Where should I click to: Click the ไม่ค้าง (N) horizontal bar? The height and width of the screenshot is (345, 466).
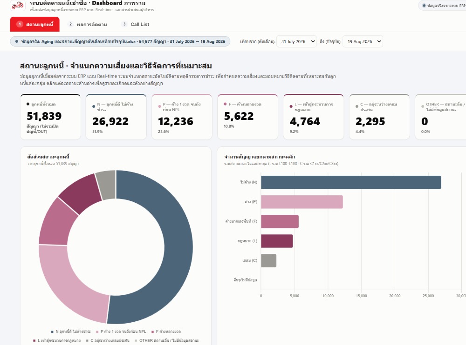tap(351, 182)
